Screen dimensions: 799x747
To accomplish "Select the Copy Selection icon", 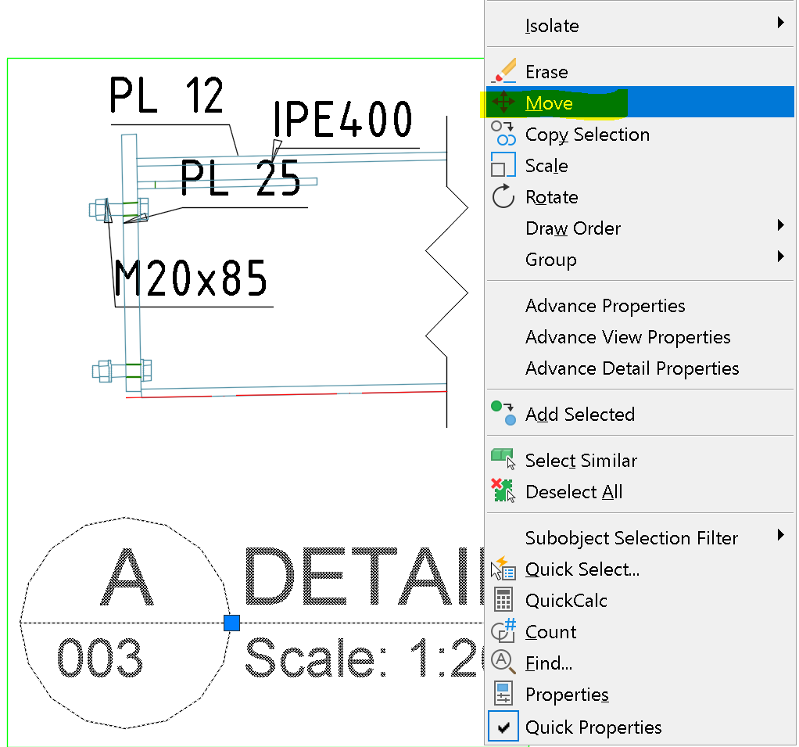I will tap(504, 134).
